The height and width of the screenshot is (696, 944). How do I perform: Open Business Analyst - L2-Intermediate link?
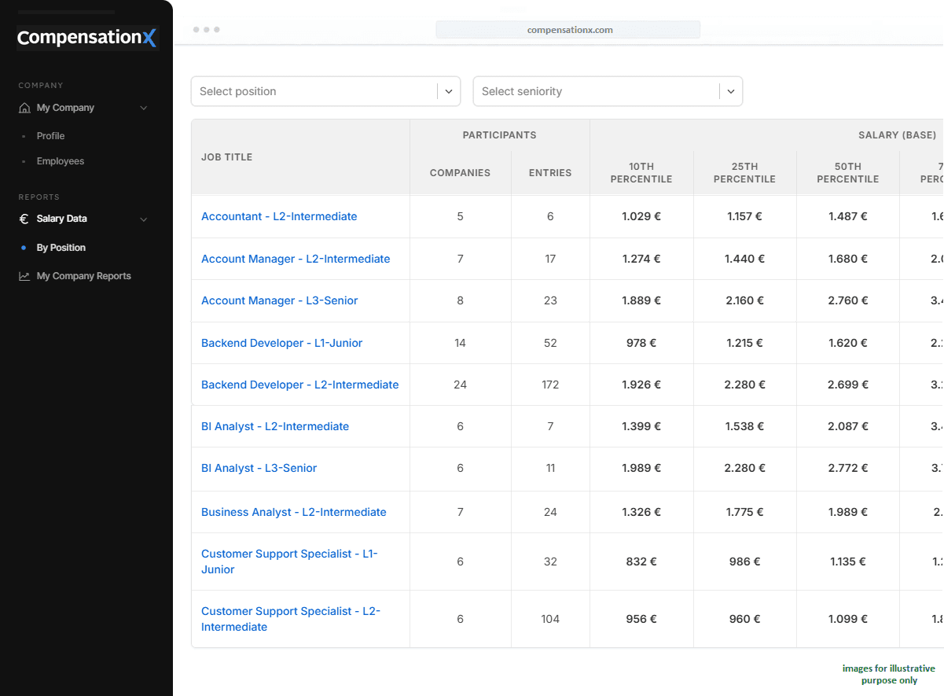coord(293,512)
